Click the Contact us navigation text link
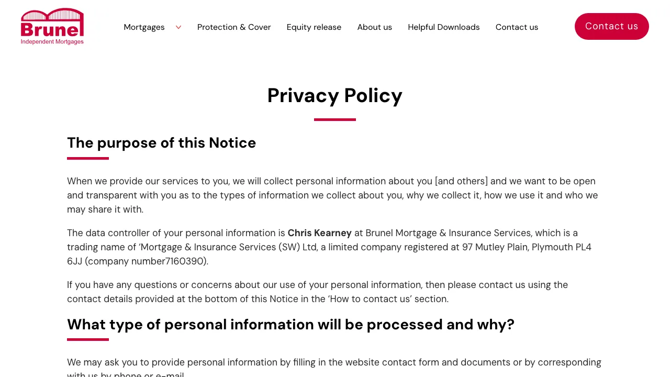Viewport: 670px width, 377px height. click(x=517, y=27)
